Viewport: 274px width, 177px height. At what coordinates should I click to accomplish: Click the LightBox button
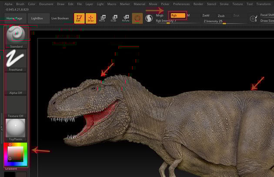(x=37, y=18)
